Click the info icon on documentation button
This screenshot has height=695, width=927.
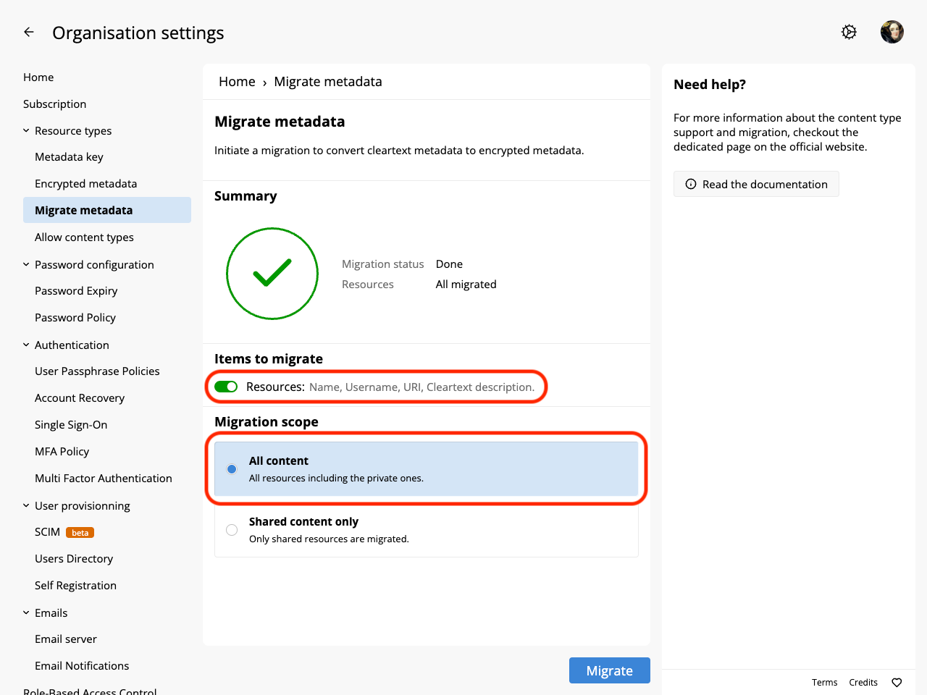pyautogui.click(x=691, y=184)
